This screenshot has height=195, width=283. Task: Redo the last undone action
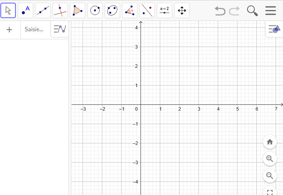[234, 11]
